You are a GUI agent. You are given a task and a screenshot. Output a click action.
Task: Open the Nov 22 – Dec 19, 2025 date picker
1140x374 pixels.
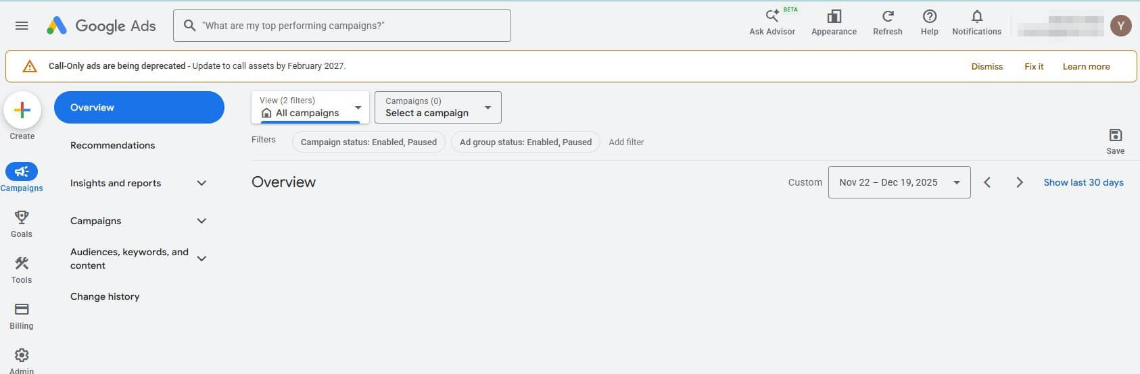tap(899, 182)
